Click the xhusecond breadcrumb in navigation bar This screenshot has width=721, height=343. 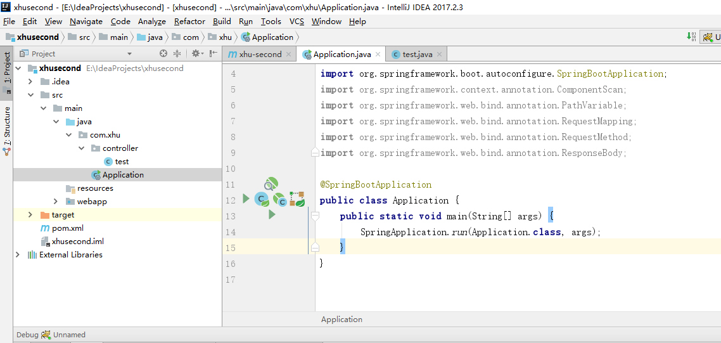click(x=33, y=37)
